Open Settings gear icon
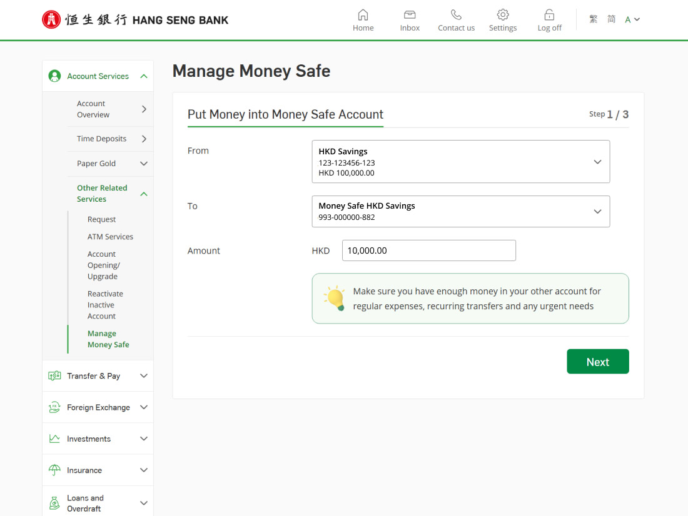 point(502,15)
